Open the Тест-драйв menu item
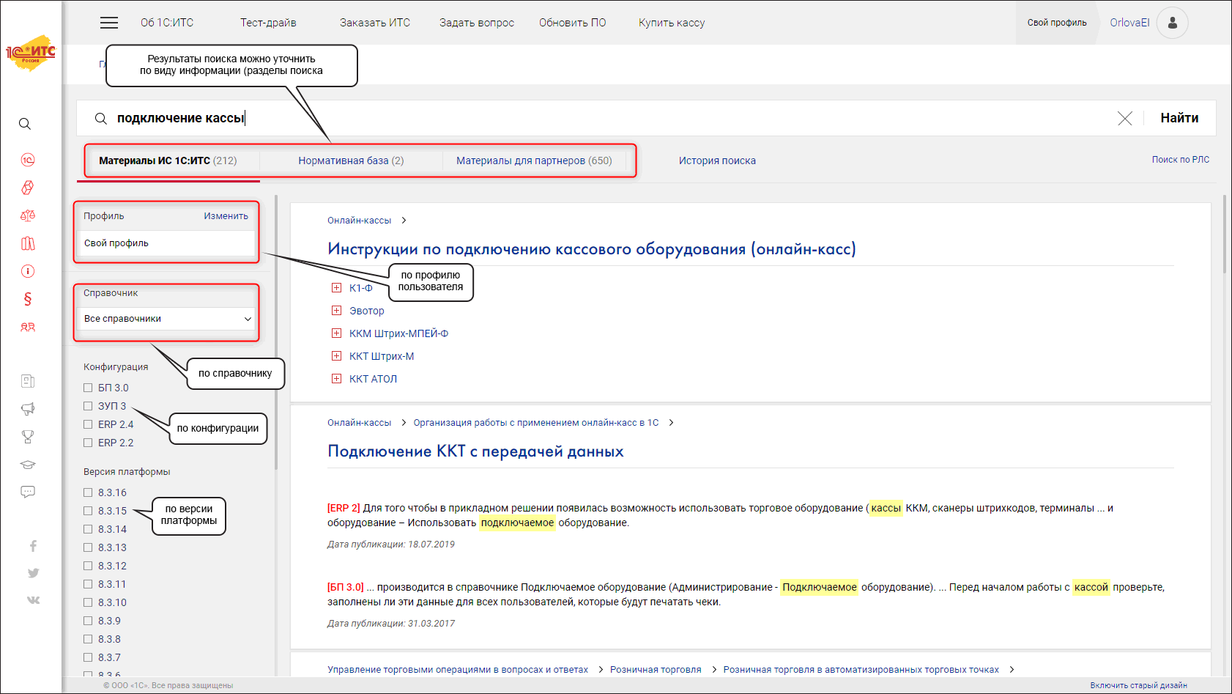 pos(268,23)
